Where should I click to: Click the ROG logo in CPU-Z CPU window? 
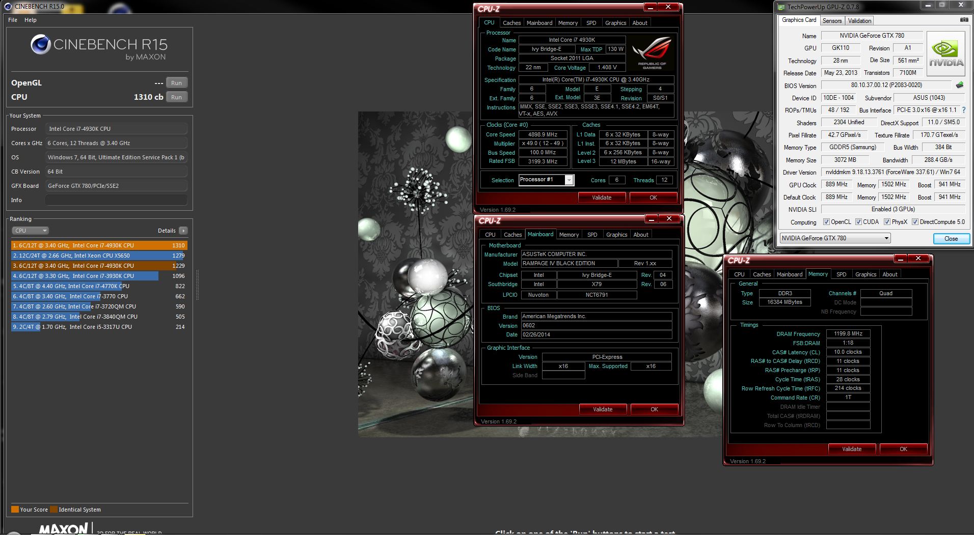[652, 53]
